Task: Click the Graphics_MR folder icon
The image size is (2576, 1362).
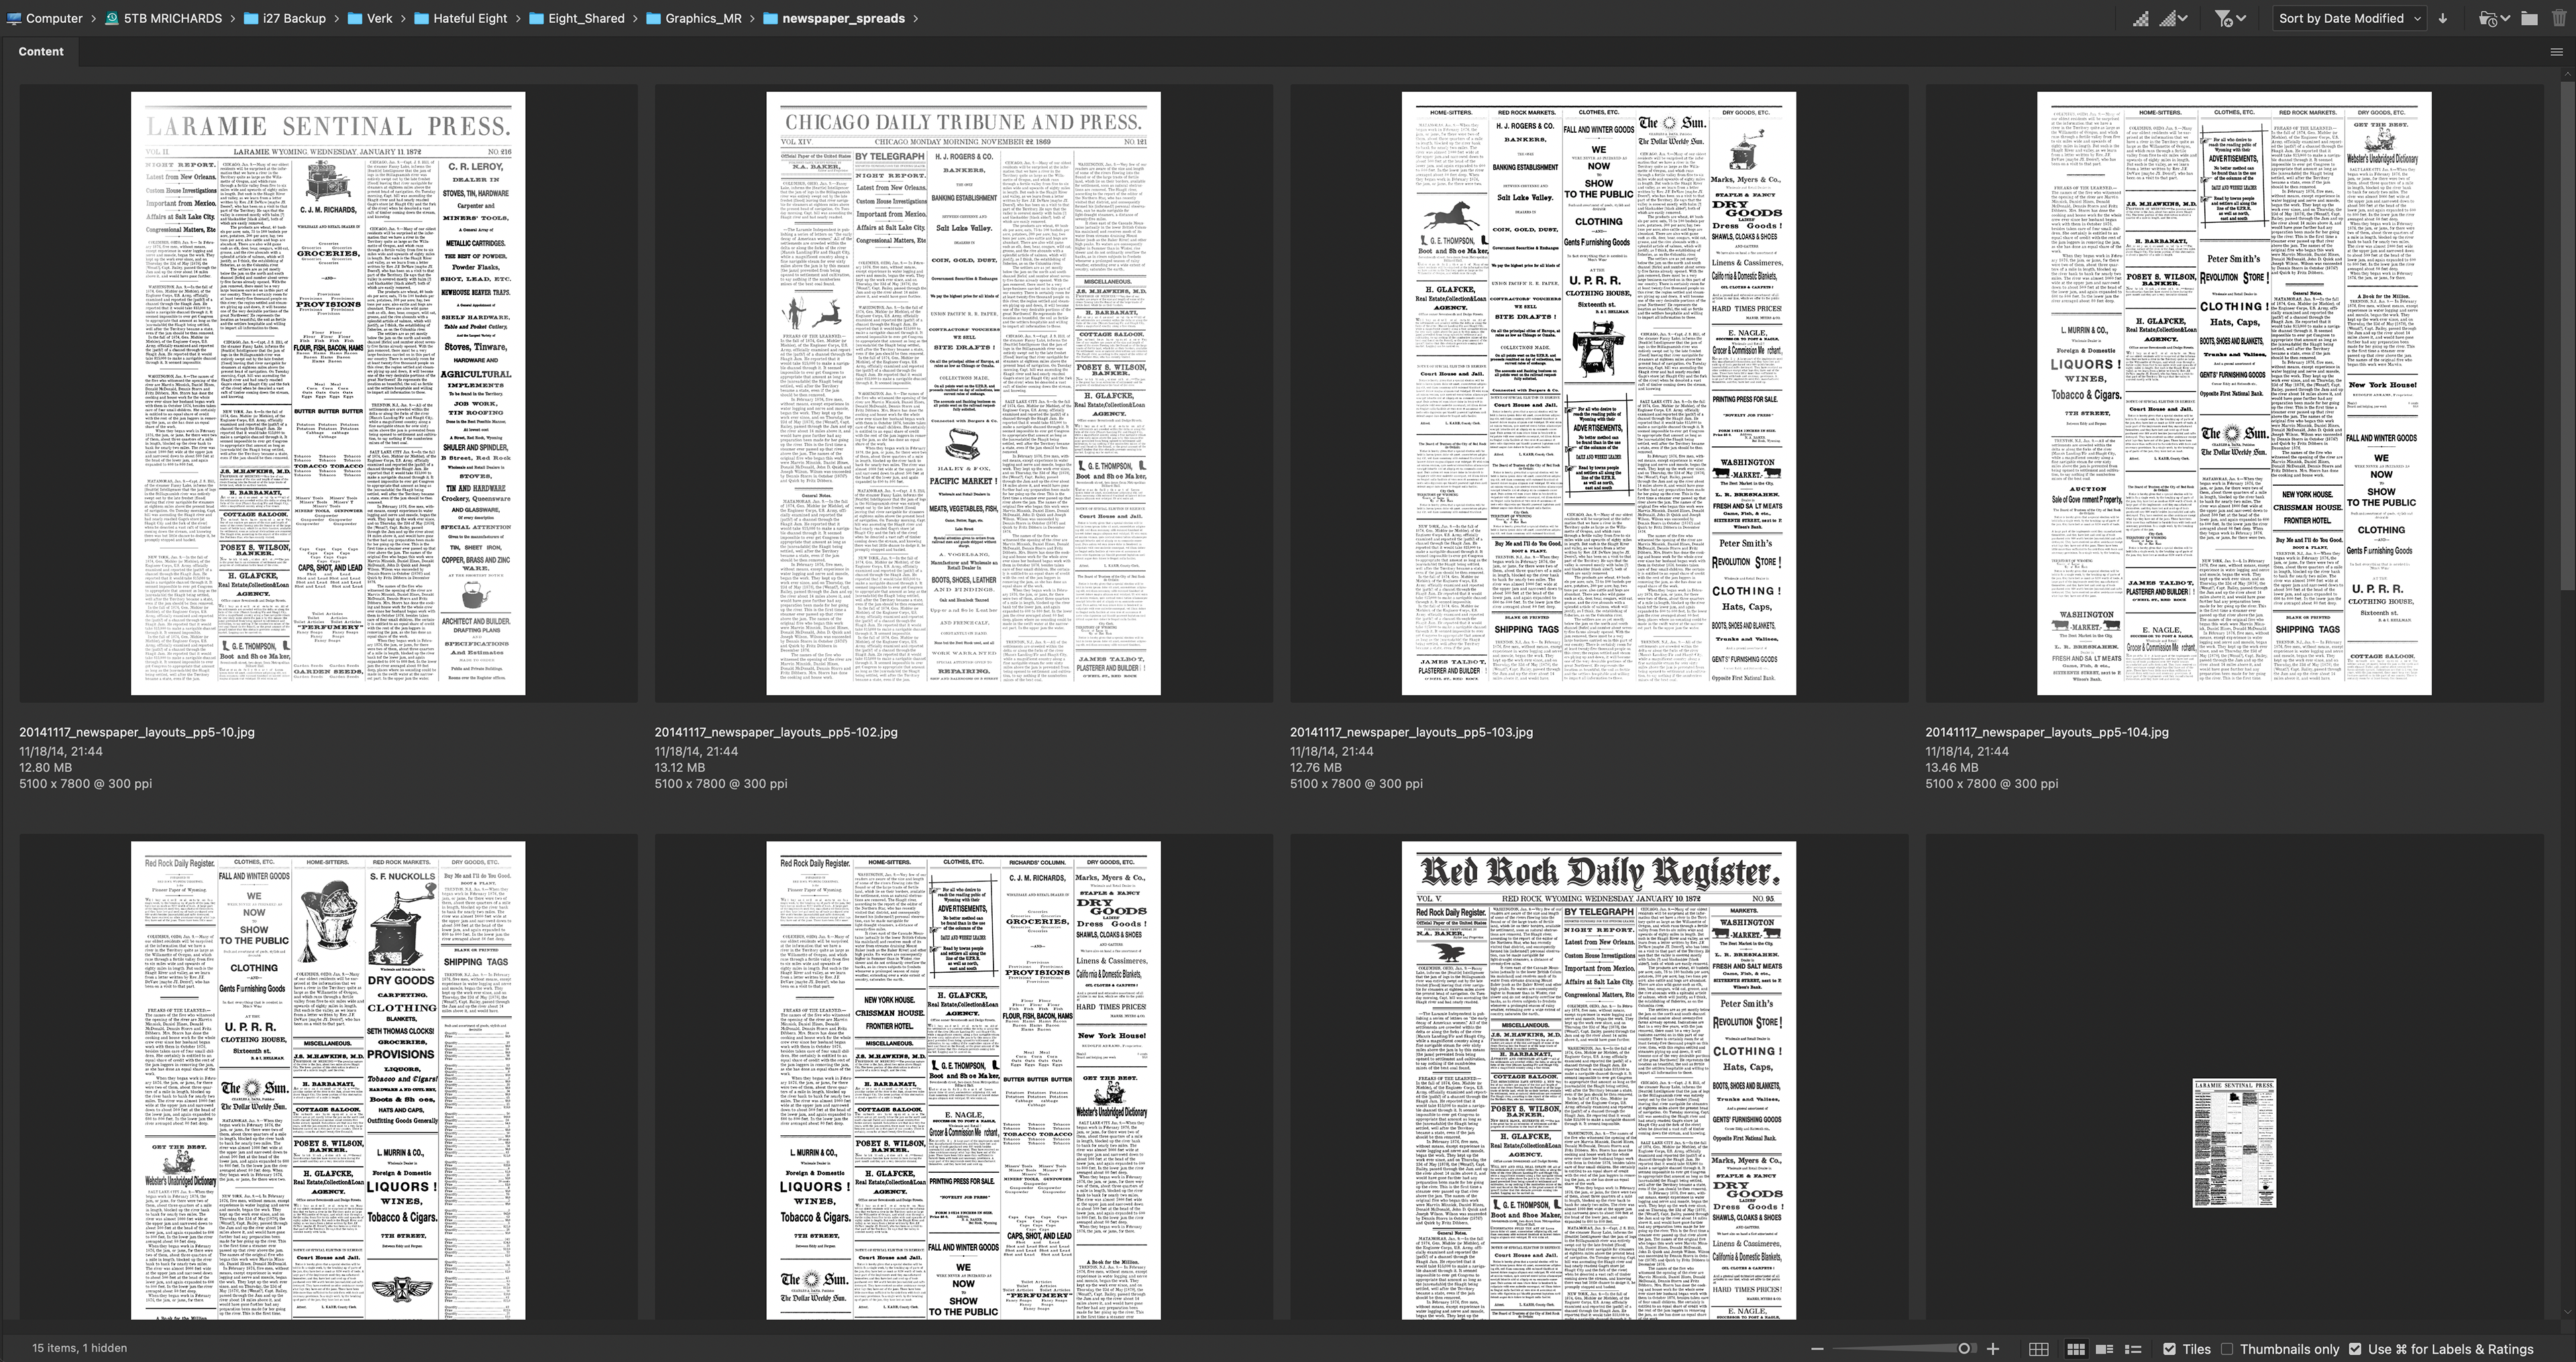Action: (653, 18)
